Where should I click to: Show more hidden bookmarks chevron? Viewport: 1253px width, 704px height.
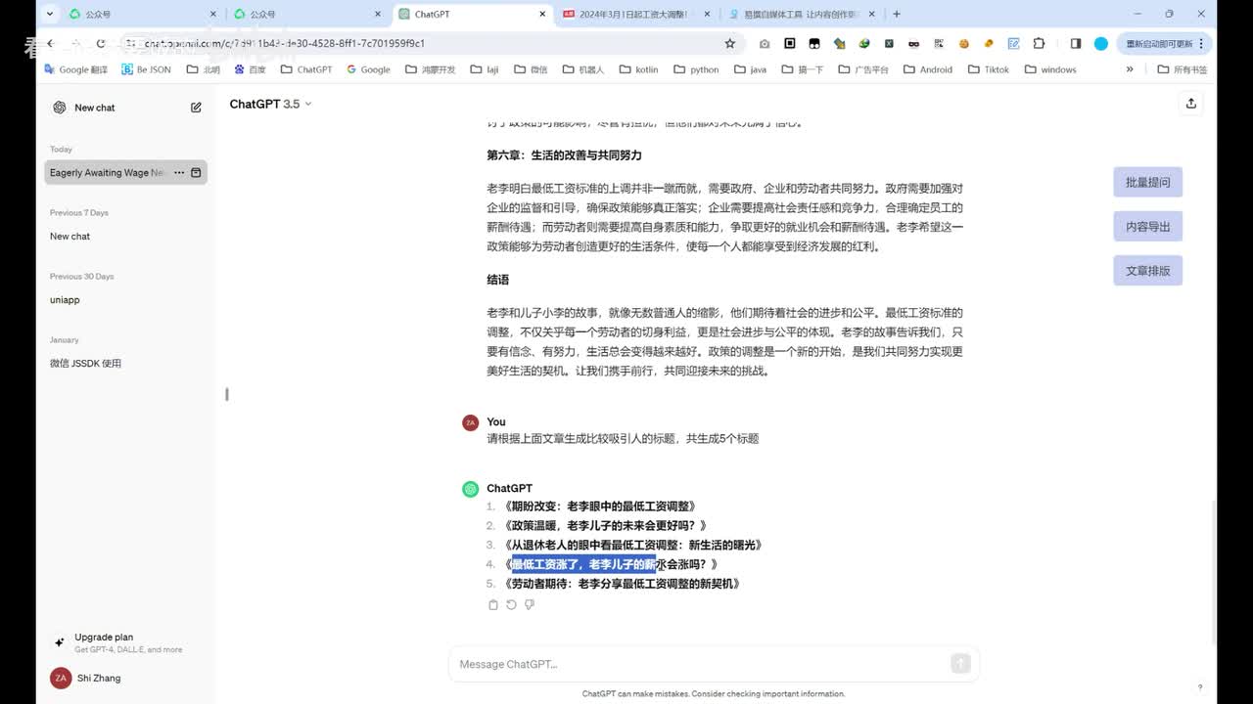click(1130, 69)
